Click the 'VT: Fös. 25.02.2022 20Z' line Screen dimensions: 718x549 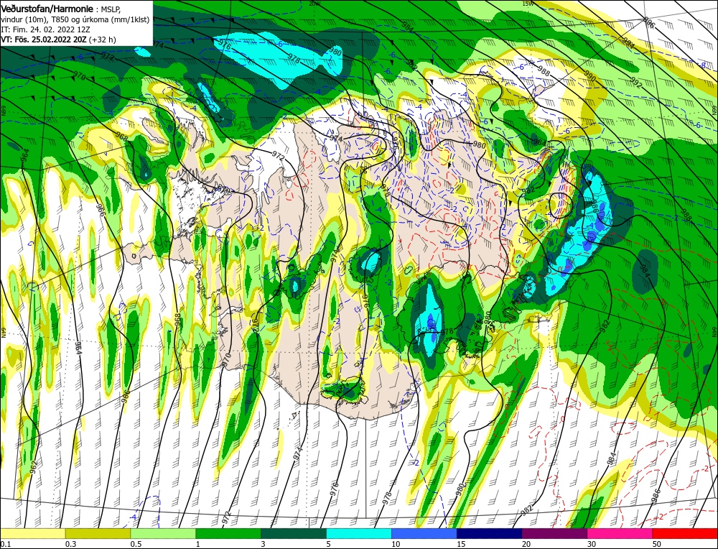pos(44,40)
